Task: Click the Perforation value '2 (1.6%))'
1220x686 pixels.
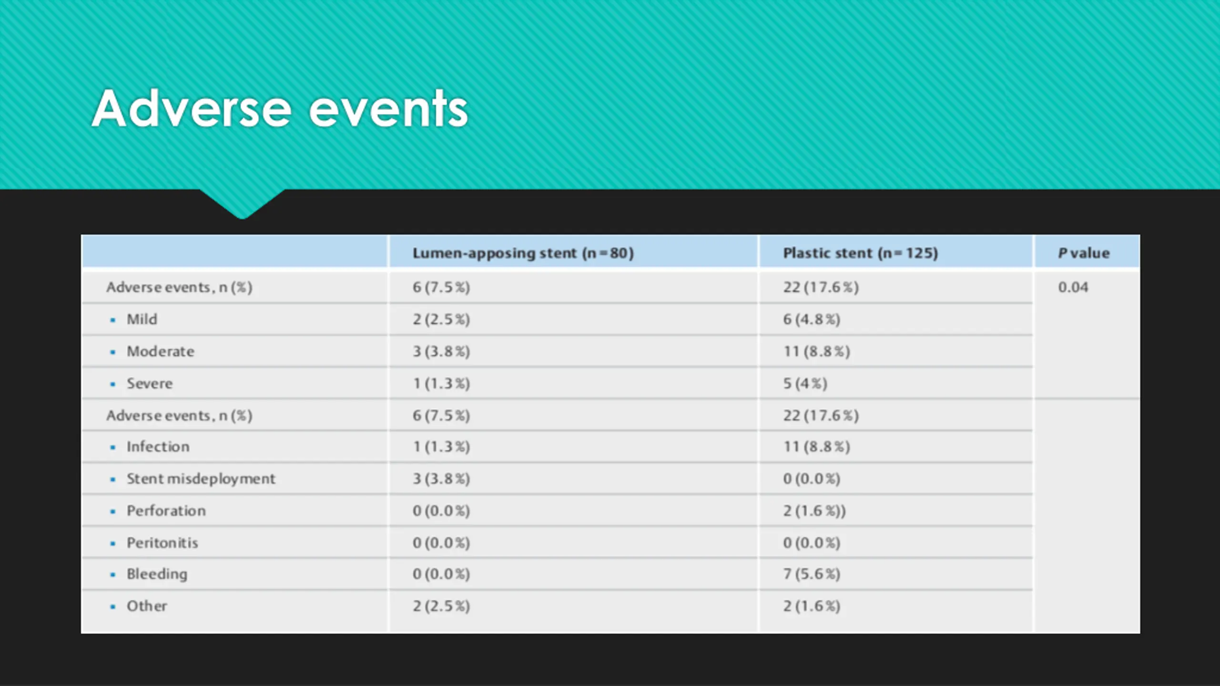Action: [x=814, y=511]
